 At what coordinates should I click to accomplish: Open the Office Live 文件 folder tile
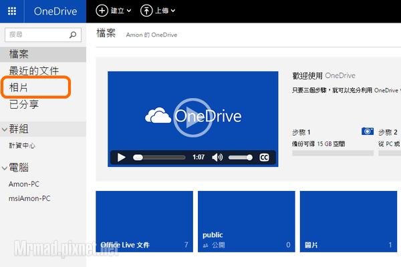click(144, 222)
